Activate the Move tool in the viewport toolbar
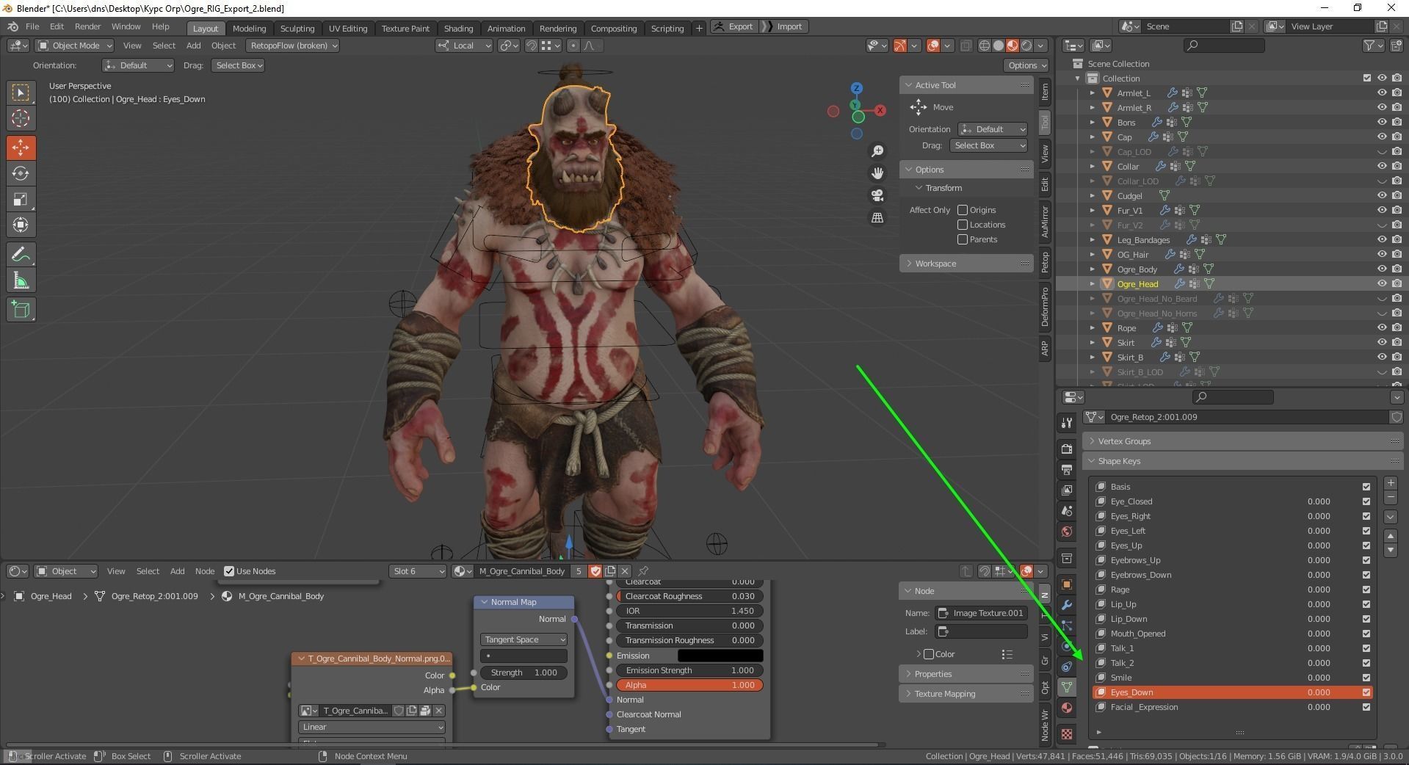Screen dimensions: 1409x765 (x=21, y=148)
